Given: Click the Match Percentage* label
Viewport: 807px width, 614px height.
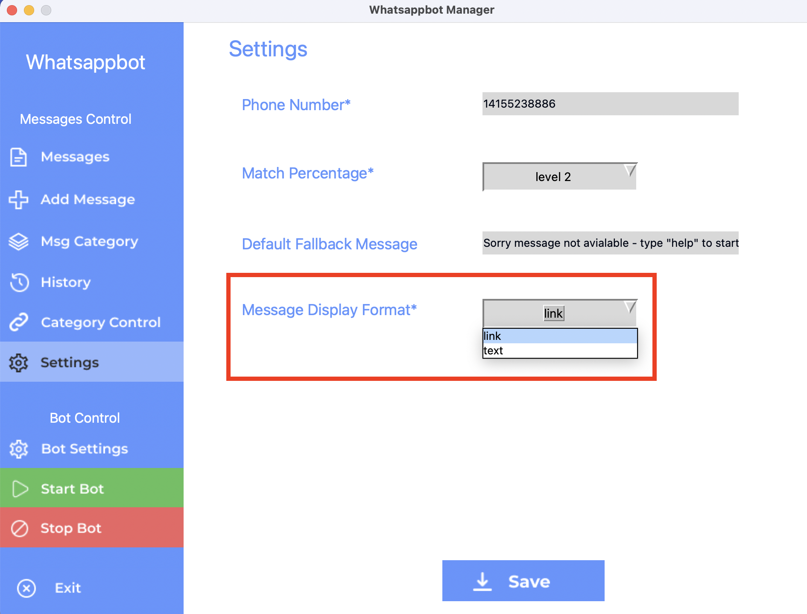Looking at the screenshot, I should click(308, 173).
